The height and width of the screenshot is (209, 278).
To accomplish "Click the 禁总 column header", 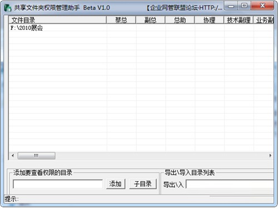I will point(121,20).
